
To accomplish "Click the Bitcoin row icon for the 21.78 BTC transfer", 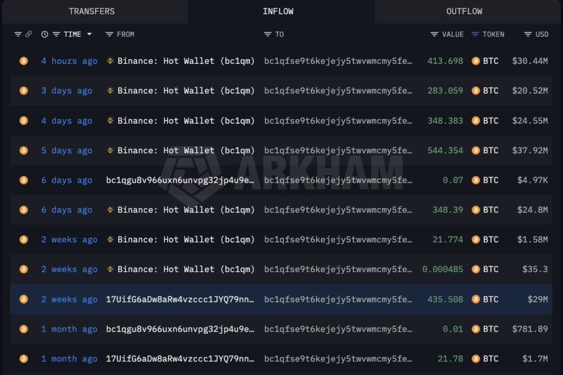I will click(24, 359).
